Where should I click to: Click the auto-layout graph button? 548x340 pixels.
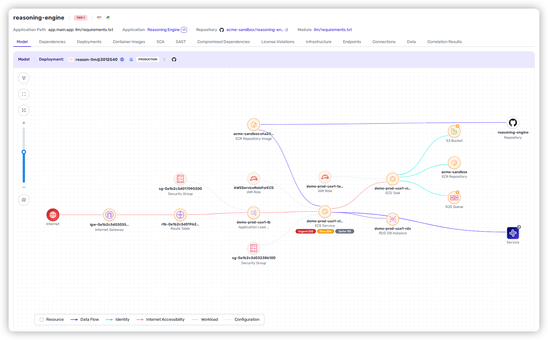[x=24, y=78]
